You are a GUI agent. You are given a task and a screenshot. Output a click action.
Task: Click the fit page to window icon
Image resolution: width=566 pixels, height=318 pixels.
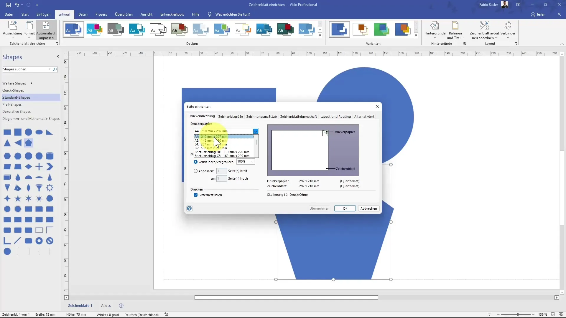(553, 314)
